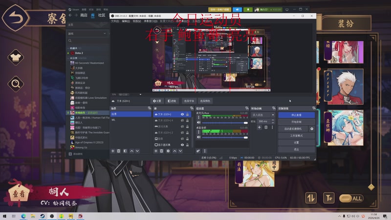This screenshot has height=220, width=391.
Task: Hide 显示器采集 source via eye icon
Action: [x=182, y=145]
